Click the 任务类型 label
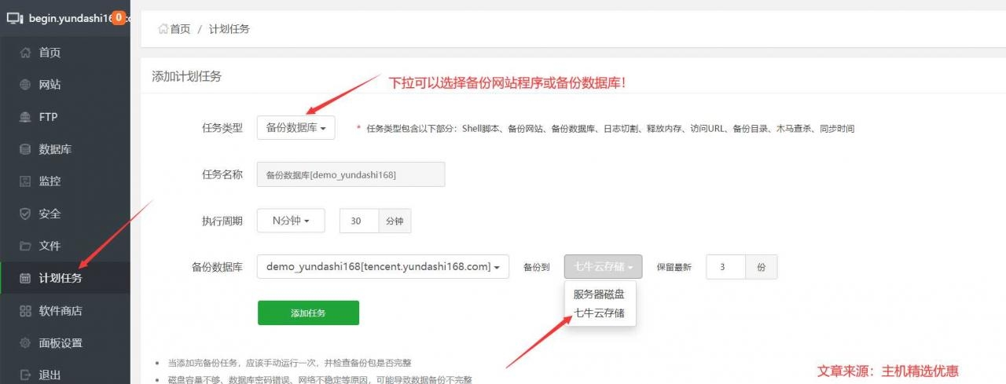The height and width of the screenshot is (384, 1006). click(222, 128)
